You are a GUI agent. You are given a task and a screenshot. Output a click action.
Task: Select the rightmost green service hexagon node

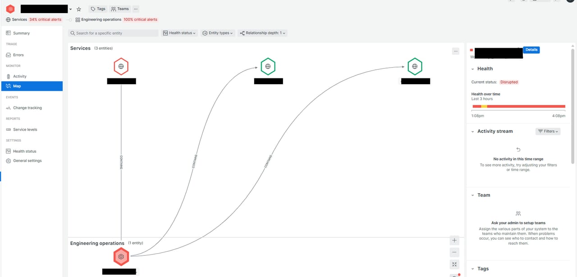click(x=415, y=67)
